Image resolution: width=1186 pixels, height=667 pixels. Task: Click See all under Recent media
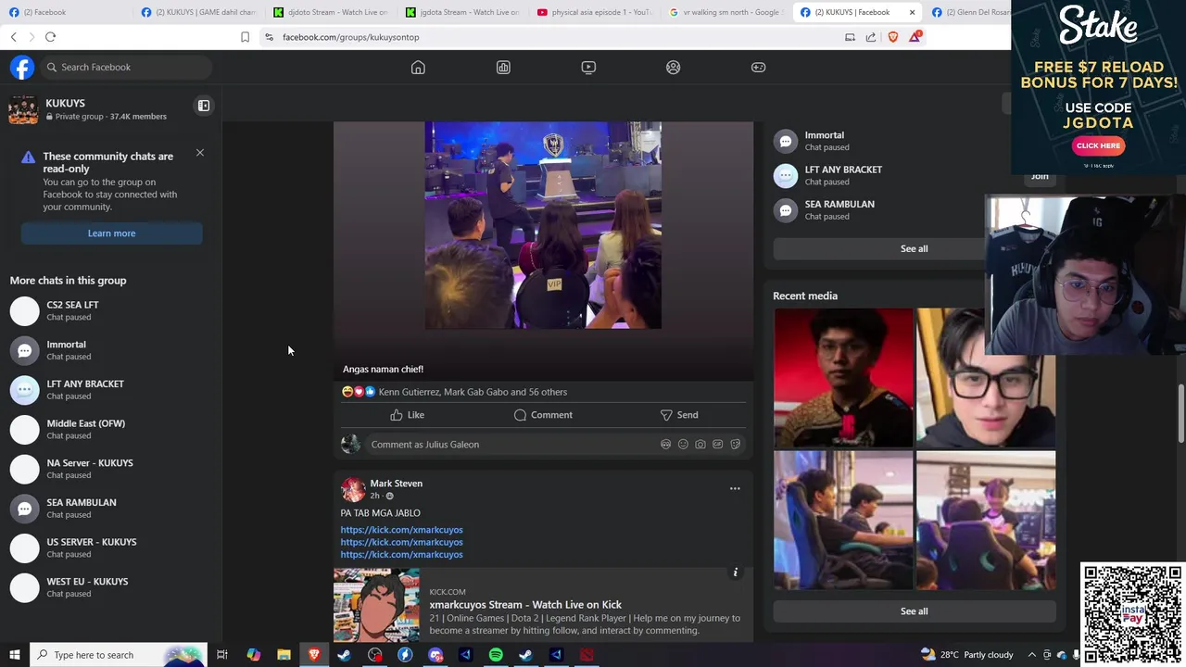(x=914, y=611)
